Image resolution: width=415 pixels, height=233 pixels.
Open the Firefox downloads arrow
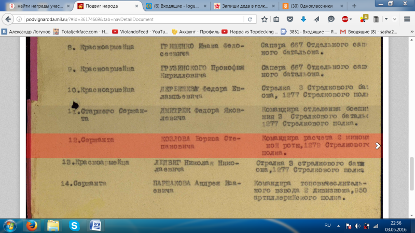point(303,19)
